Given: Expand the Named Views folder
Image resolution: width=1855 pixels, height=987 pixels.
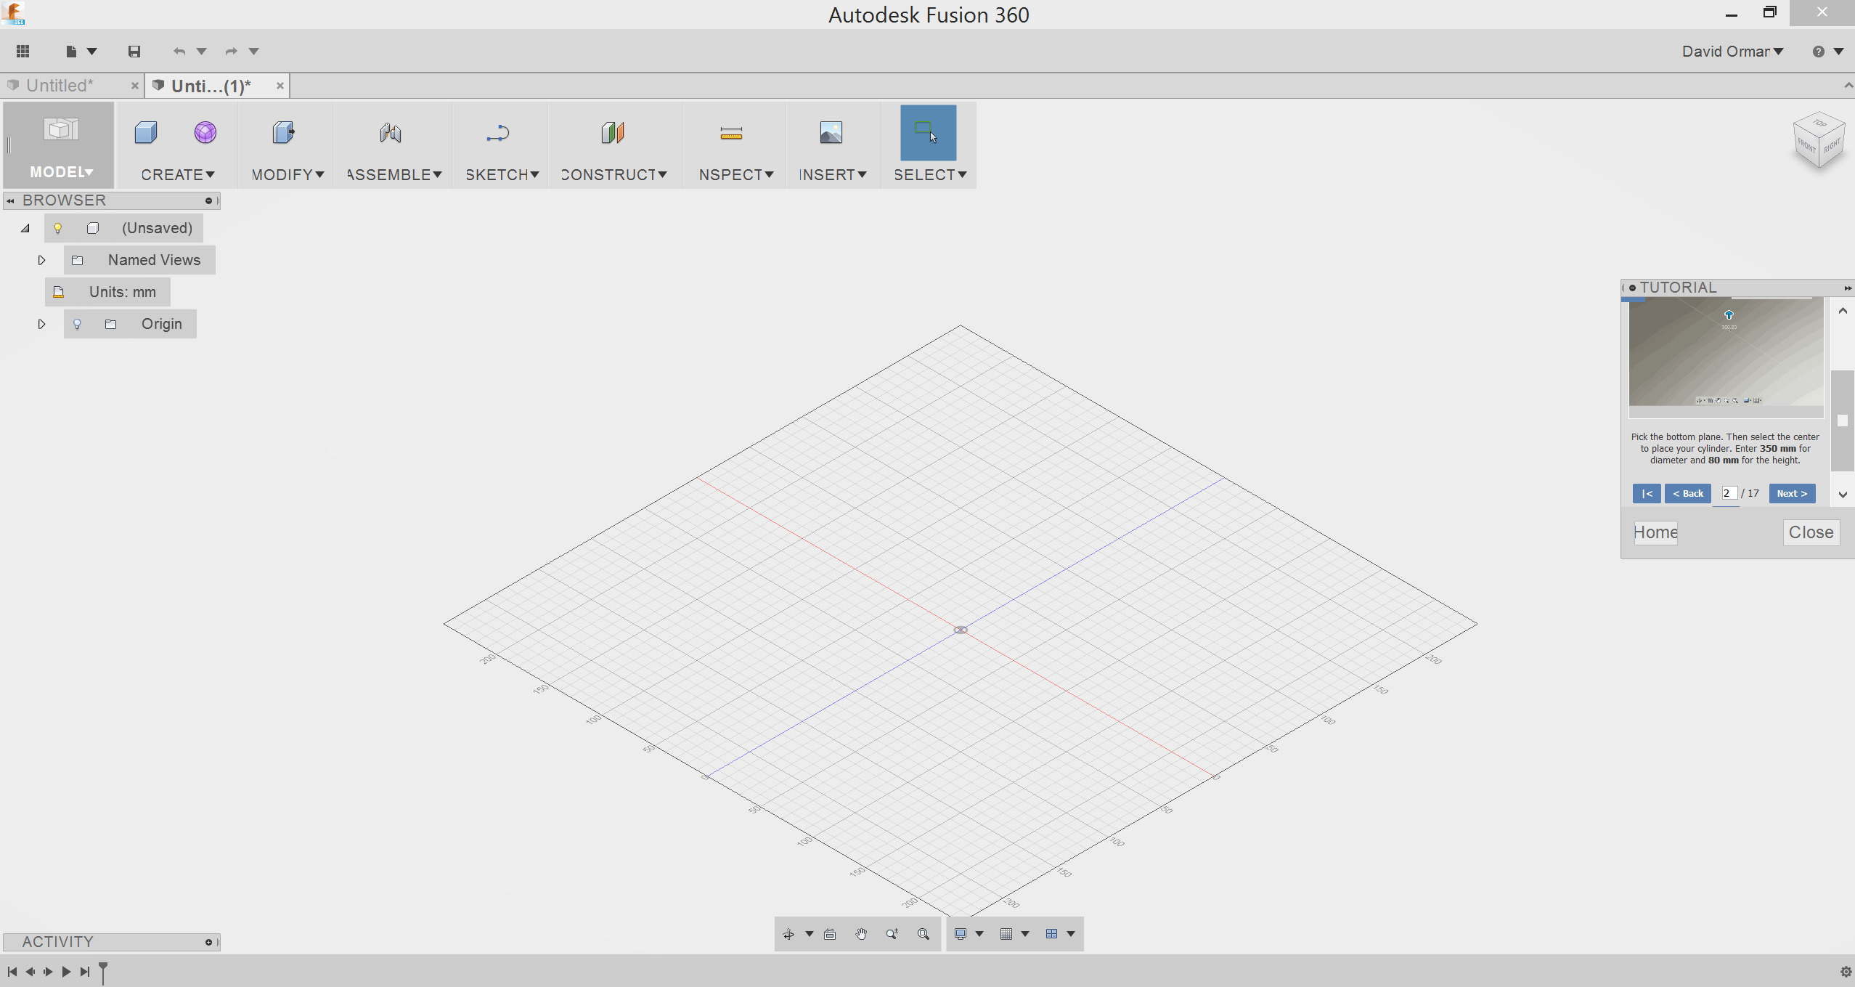Looking at the screenshot, I should 41,260.
